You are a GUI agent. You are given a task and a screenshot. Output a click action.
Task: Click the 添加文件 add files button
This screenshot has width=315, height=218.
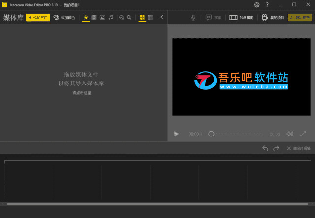tap(38, 18)
